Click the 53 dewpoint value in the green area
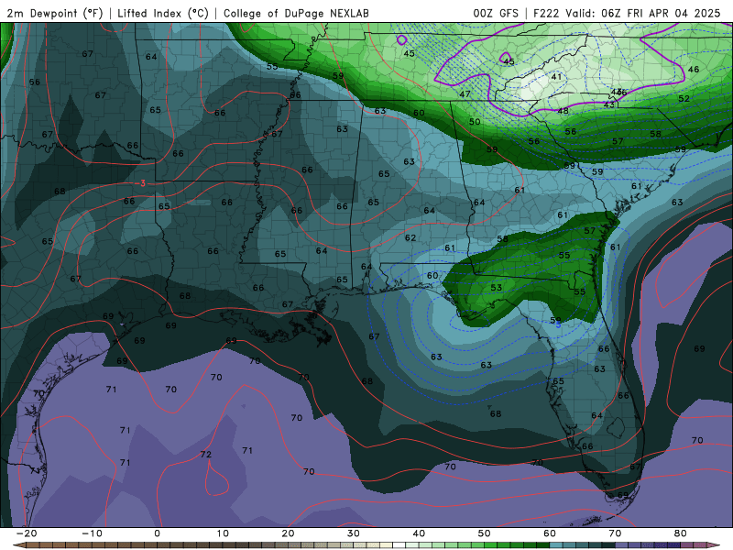Screen dimensions: 733x550 pos(496,288)
